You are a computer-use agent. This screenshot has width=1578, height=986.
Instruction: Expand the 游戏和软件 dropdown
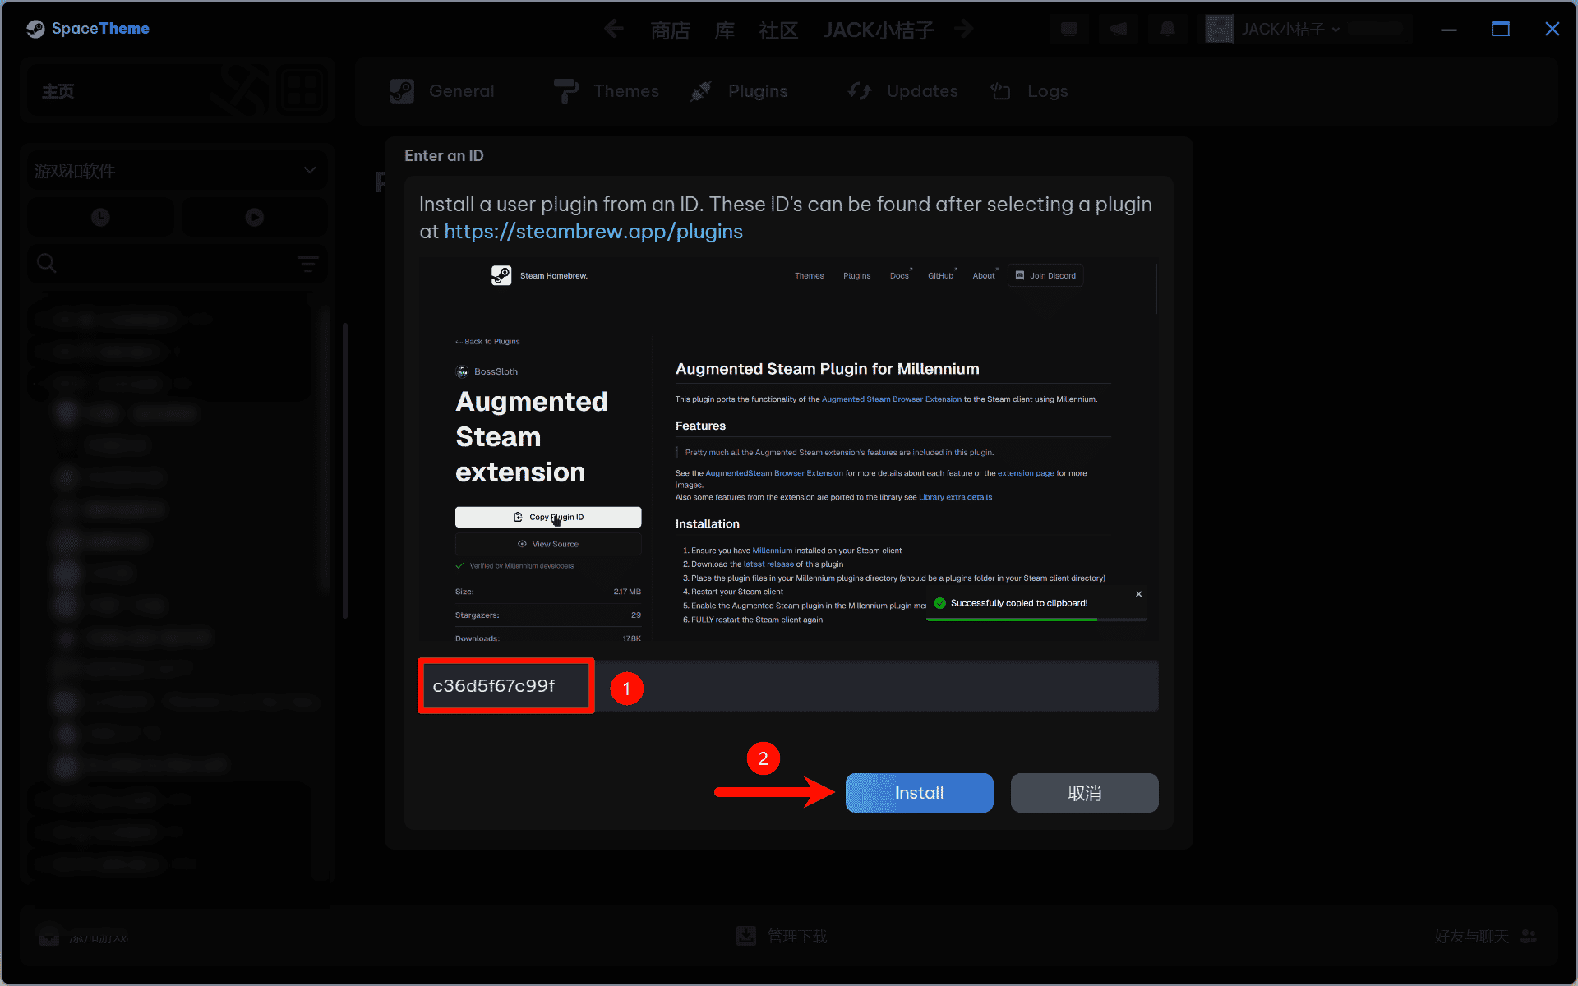[309, 171]
